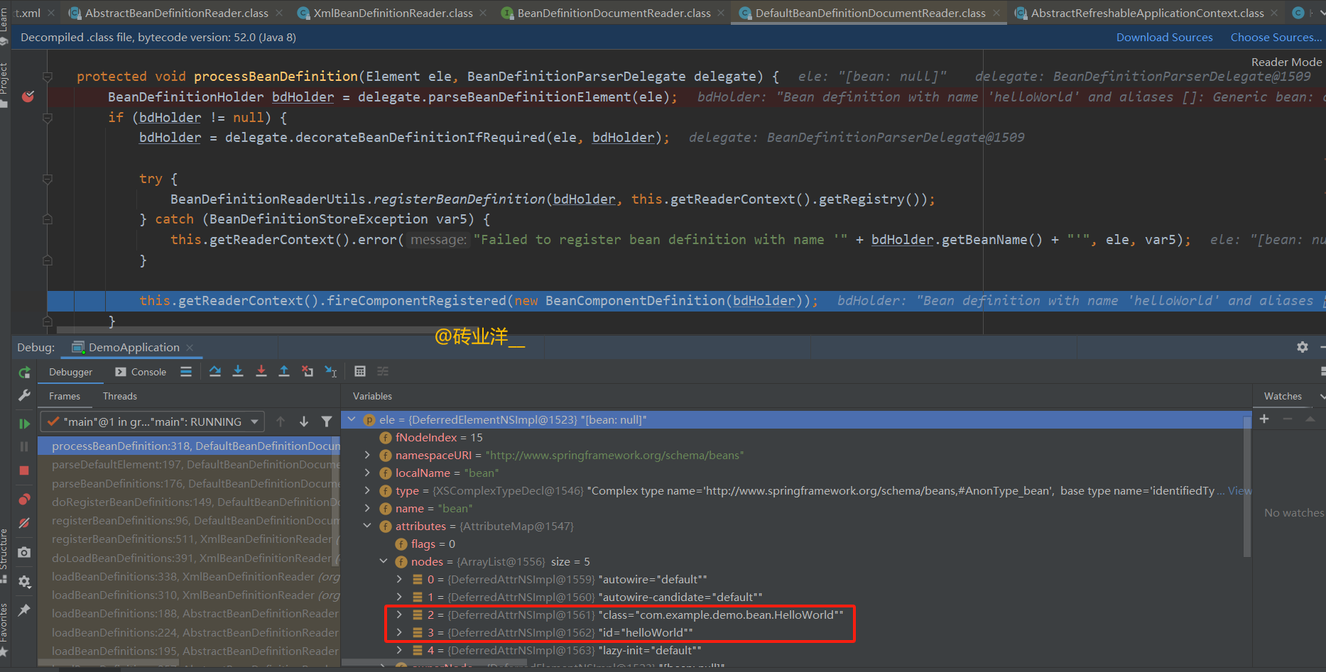1326x672 pixels.
Task: Click the Show Execution Point icon
Action: click(186, 371)
